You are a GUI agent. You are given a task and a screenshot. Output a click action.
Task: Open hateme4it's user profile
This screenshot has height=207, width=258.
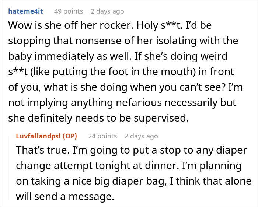[x=25, y=11]
